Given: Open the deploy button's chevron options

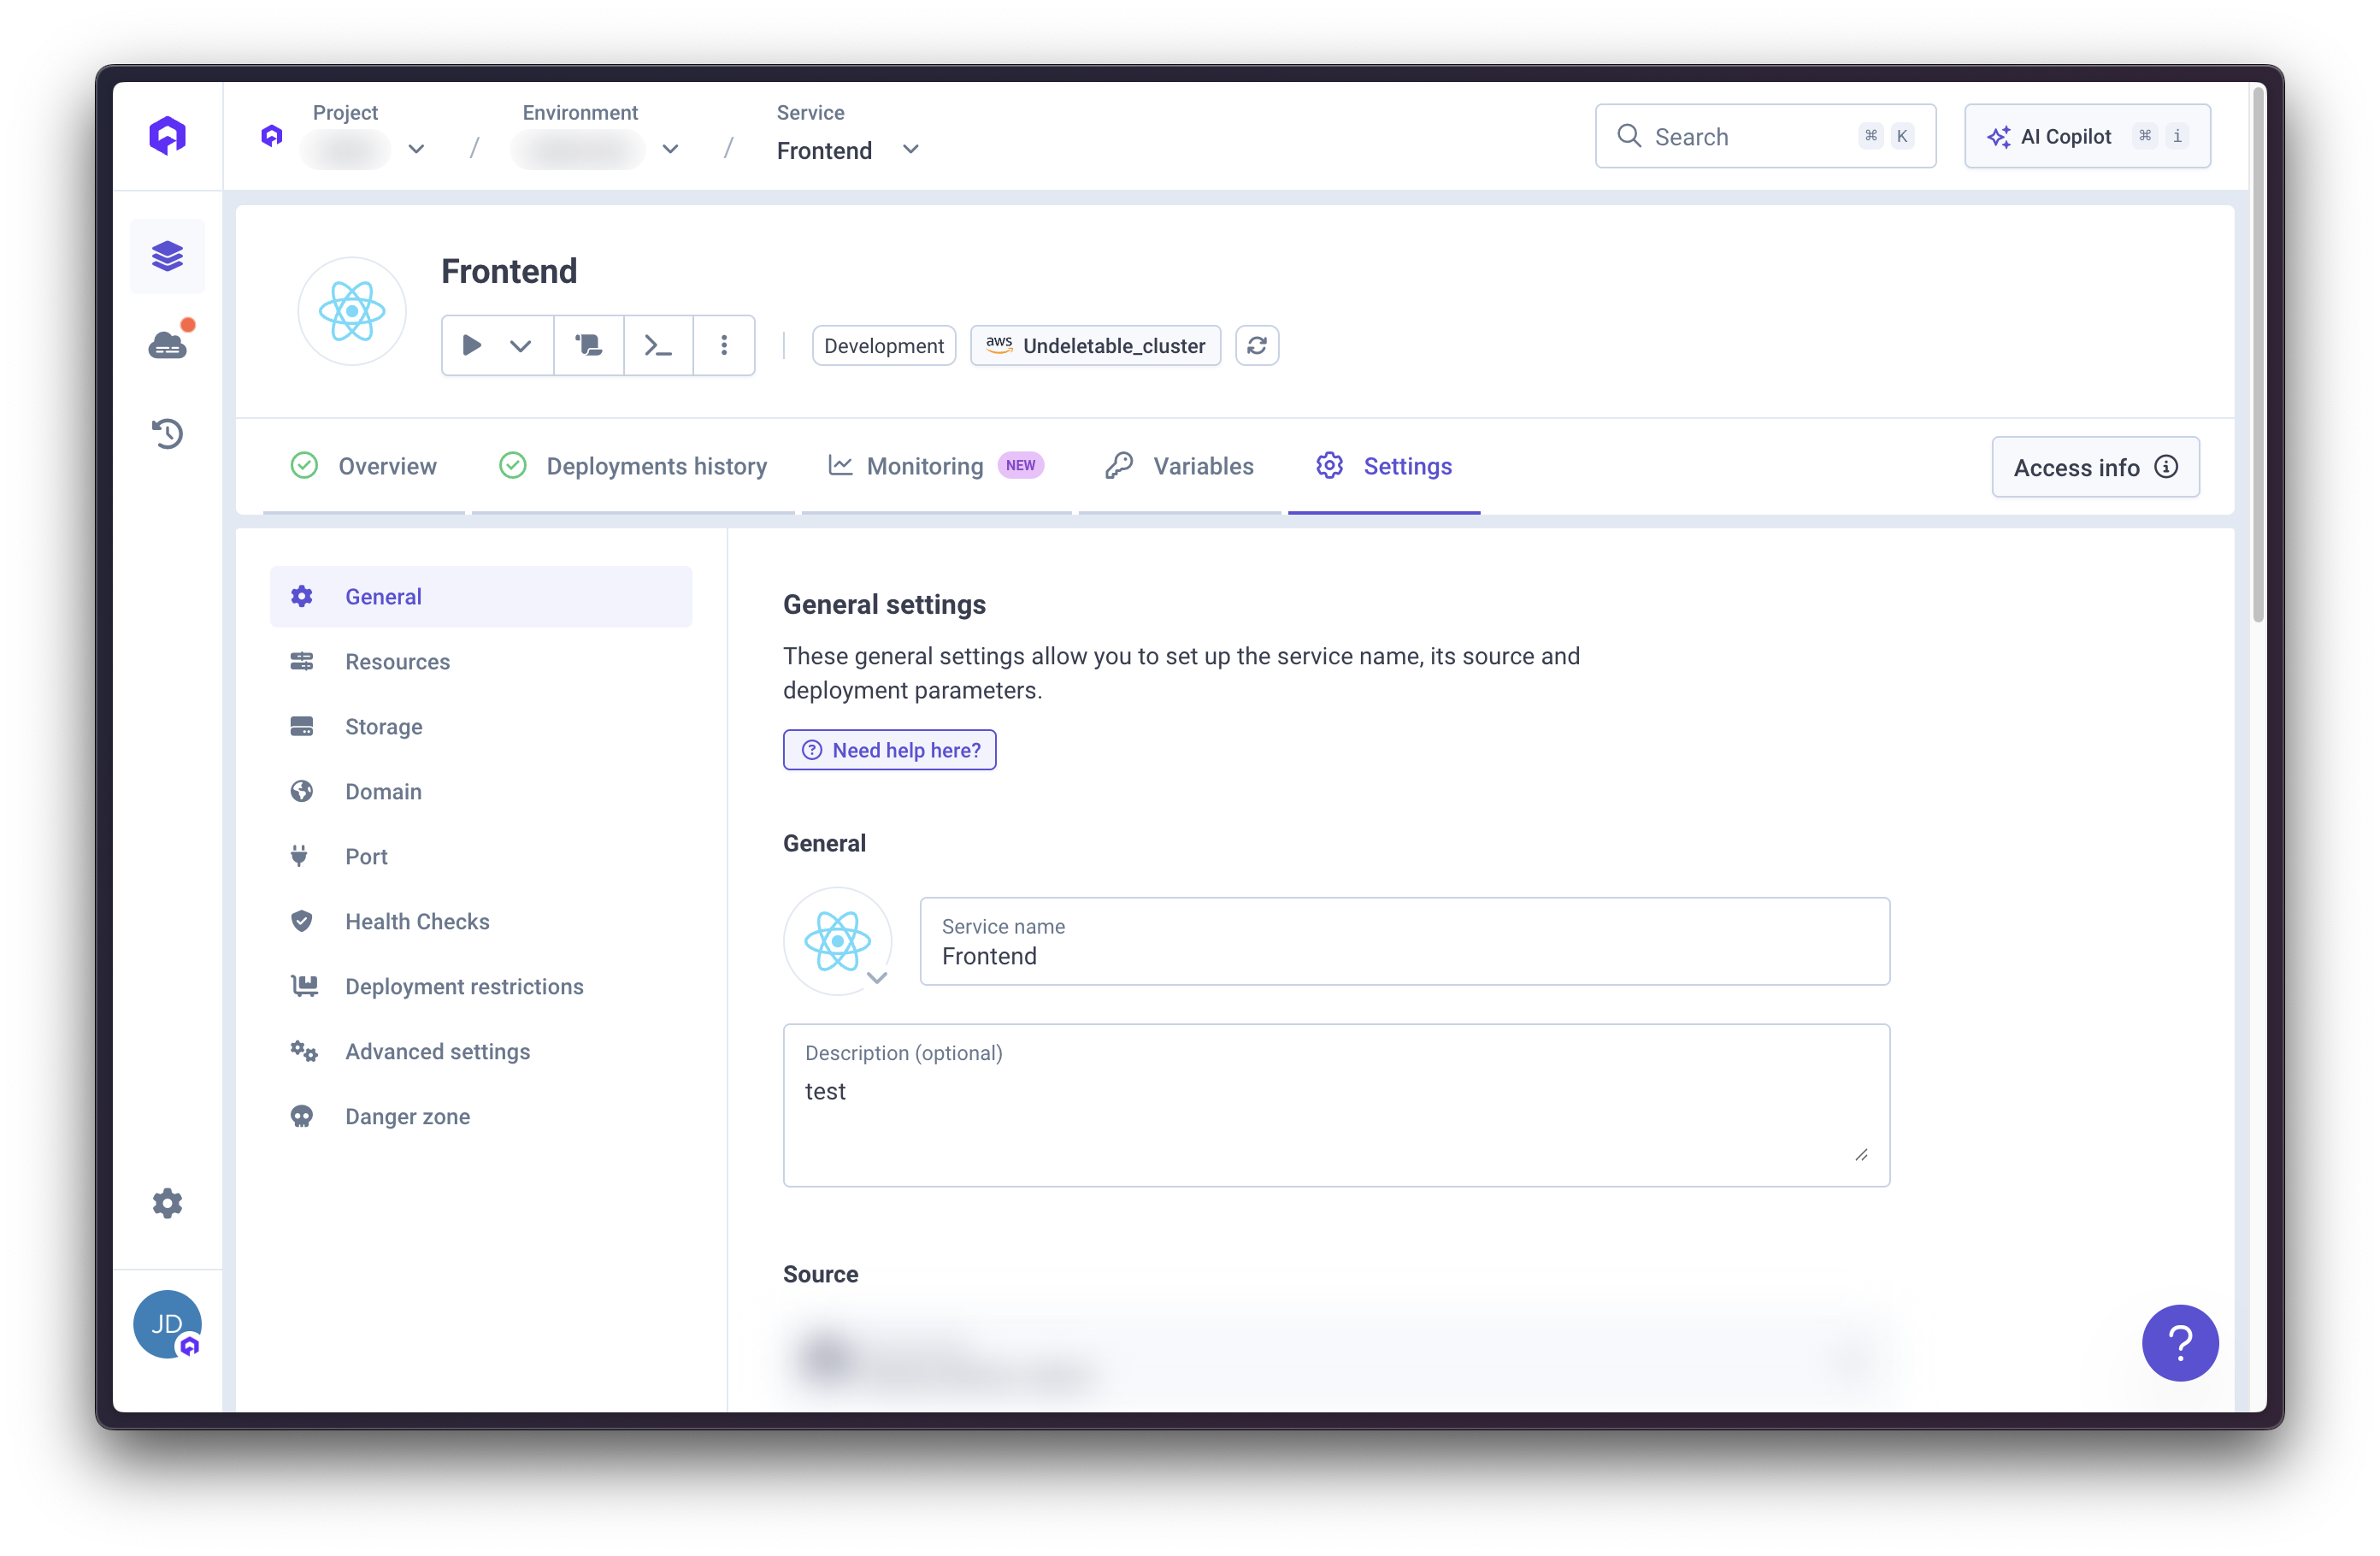Looking at the screenshot, I should (x=521, y=345).
